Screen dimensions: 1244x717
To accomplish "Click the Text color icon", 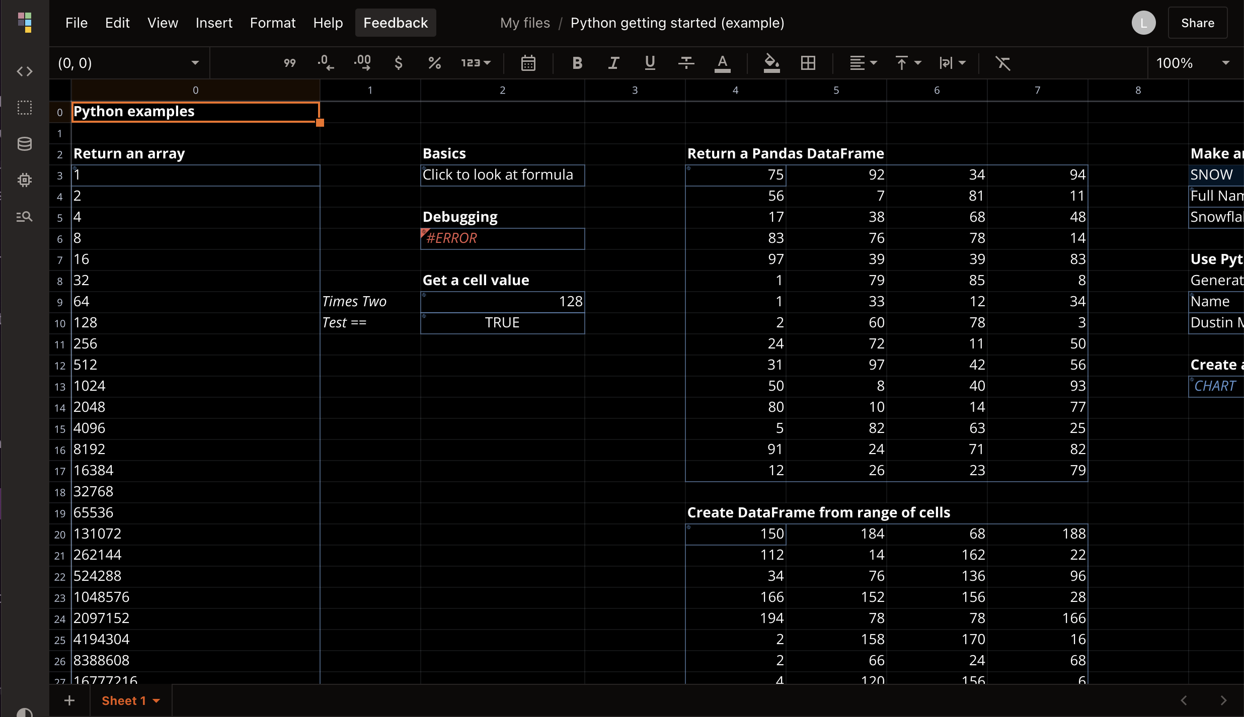I will click(722, 63).
